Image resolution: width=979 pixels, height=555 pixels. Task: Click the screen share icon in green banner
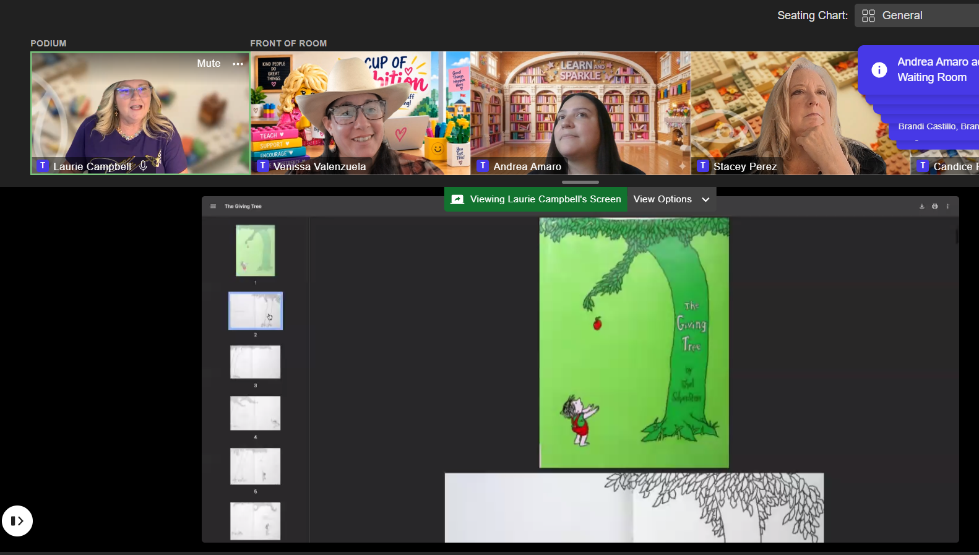click(x=457, y=199)
